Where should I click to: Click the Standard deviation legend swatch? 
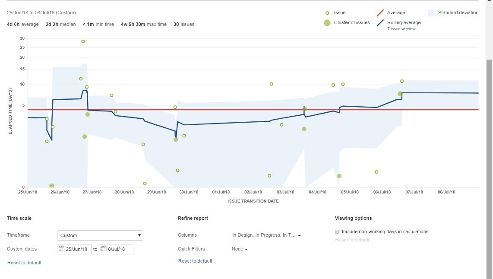431,13
